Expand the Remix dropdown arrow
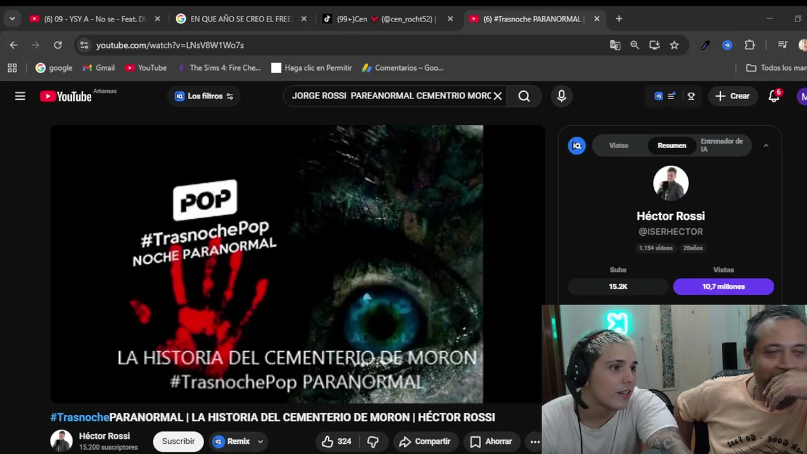This screenshot has height=454, width=807. click(x=260, y=441)
